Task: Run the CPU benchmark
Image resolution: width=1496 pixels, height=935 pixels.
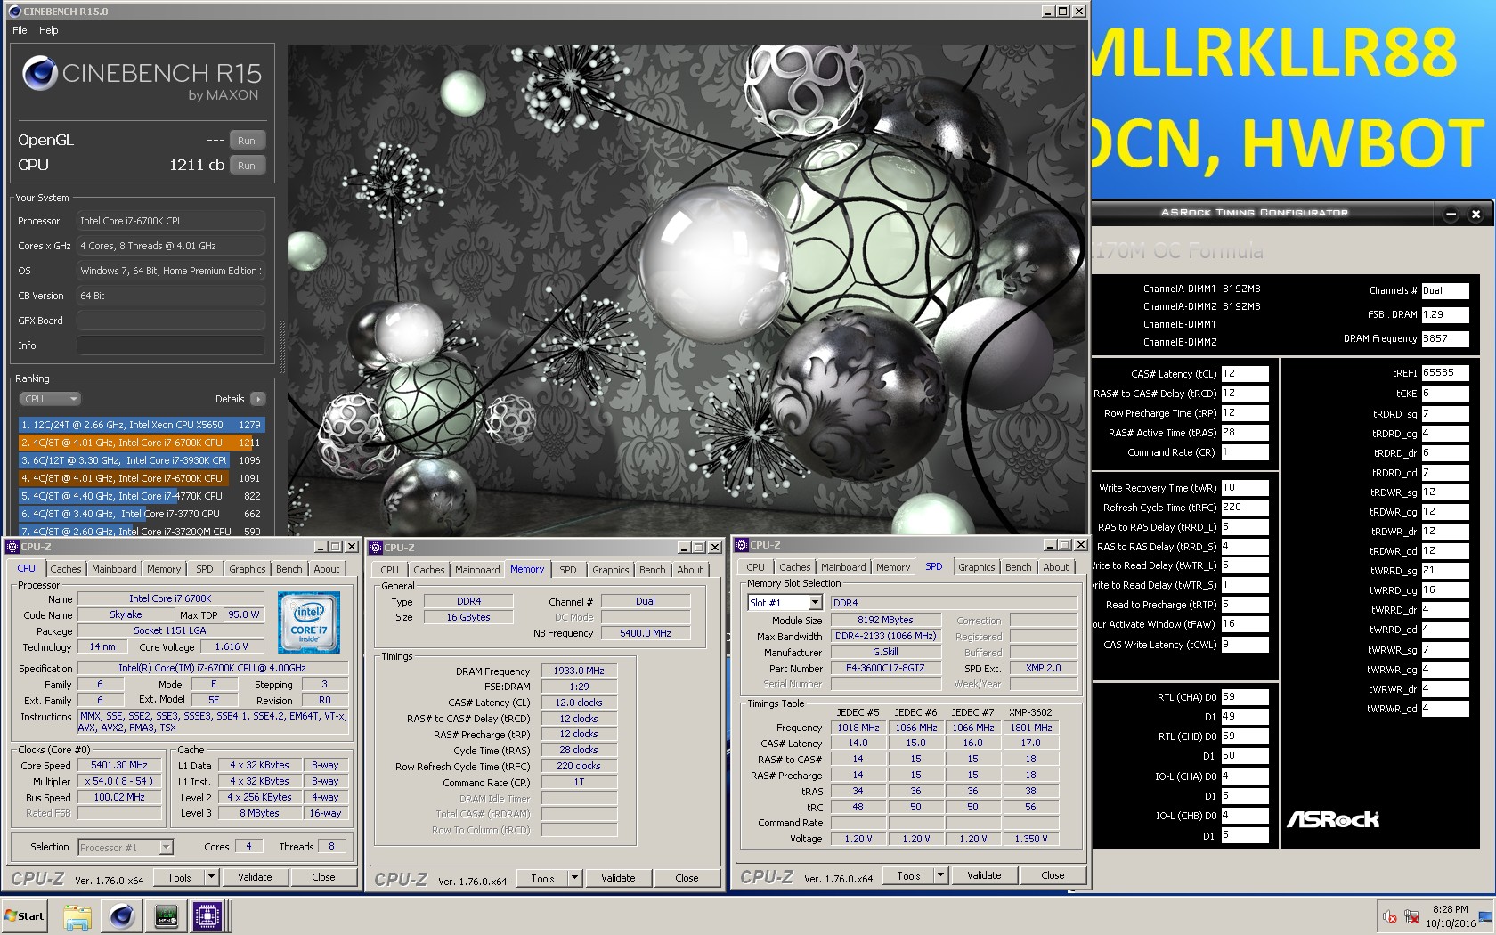Action: tap(247, 166)
